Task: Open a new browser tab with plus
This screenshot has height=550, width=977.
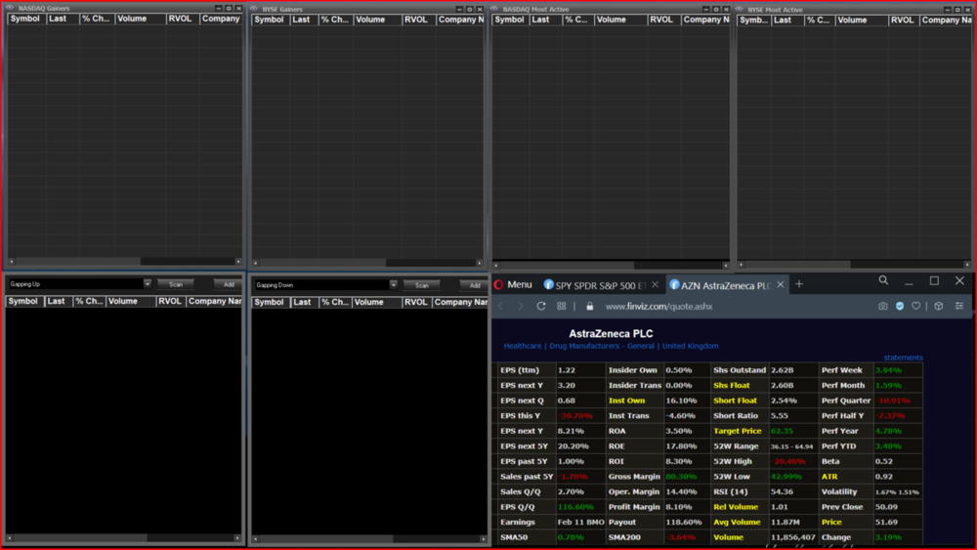Action: click(x=799, y=284)
